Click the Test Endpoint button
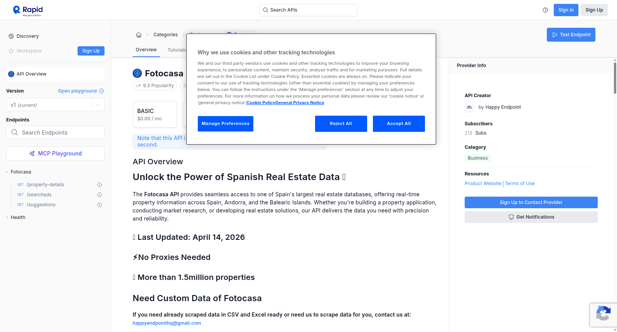617x332 pixels. pyautogui.click(x=571, y=35)
